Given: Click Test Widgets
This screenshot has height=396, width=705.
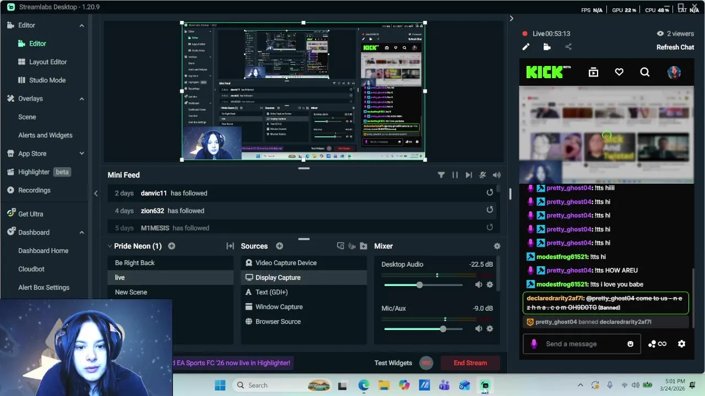Looking at the screenshot, I should pyautogui.click(x=393, y=362).
